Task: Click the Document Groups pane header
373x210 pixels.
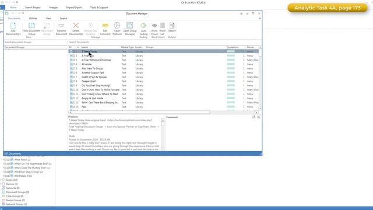Action: click(36, 47)
